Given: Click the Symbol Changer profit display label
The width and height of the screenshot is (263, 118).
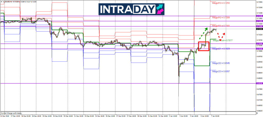Looking at the screenshot, I should 12,113.
